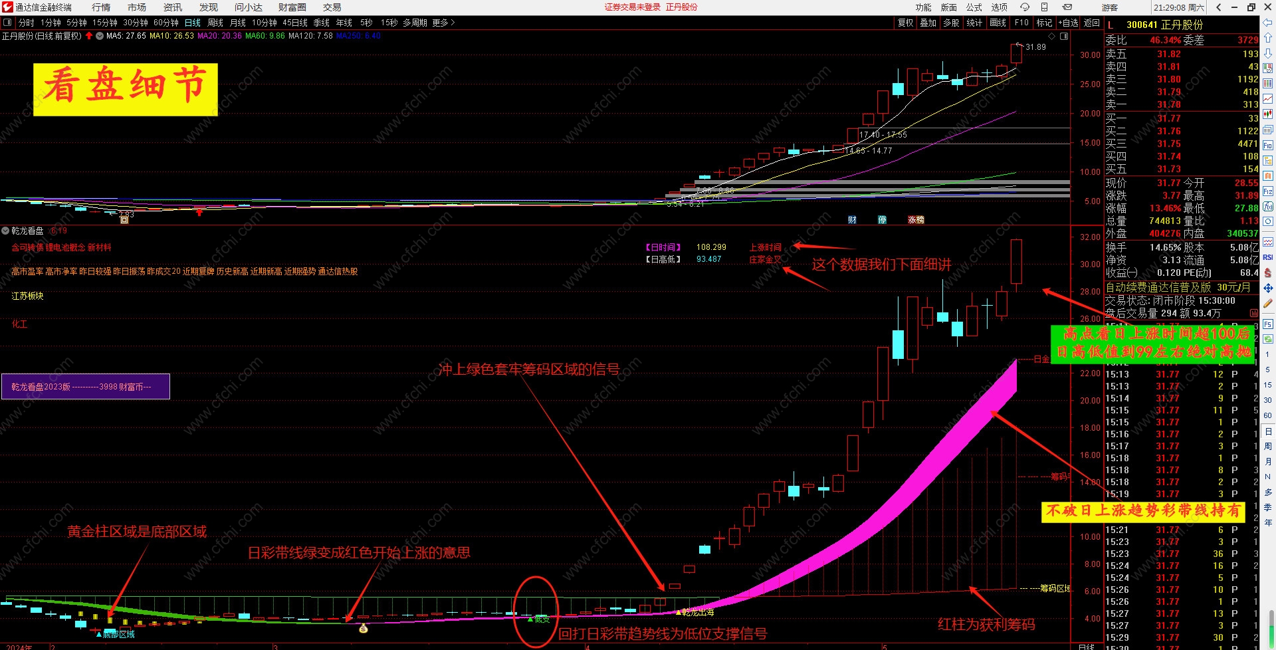The width and height of the screenshot is (1276, 650).
Task: Click the left arrow icon in right sidebar
Action: pos(1268,23)
